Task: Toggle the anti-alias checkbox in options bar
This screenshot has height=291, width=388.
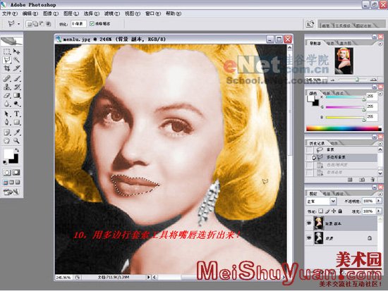Action: tap(92, 24)
